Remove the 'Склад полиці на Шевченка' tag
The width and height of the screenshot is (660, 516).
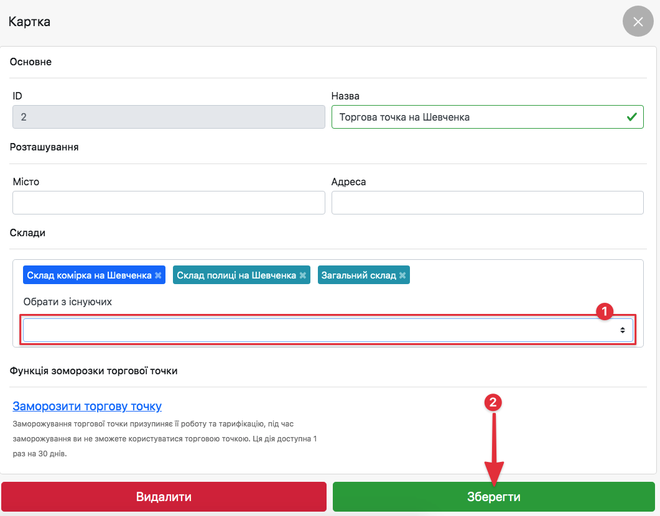pyautogui.click(x=303, y=275)
